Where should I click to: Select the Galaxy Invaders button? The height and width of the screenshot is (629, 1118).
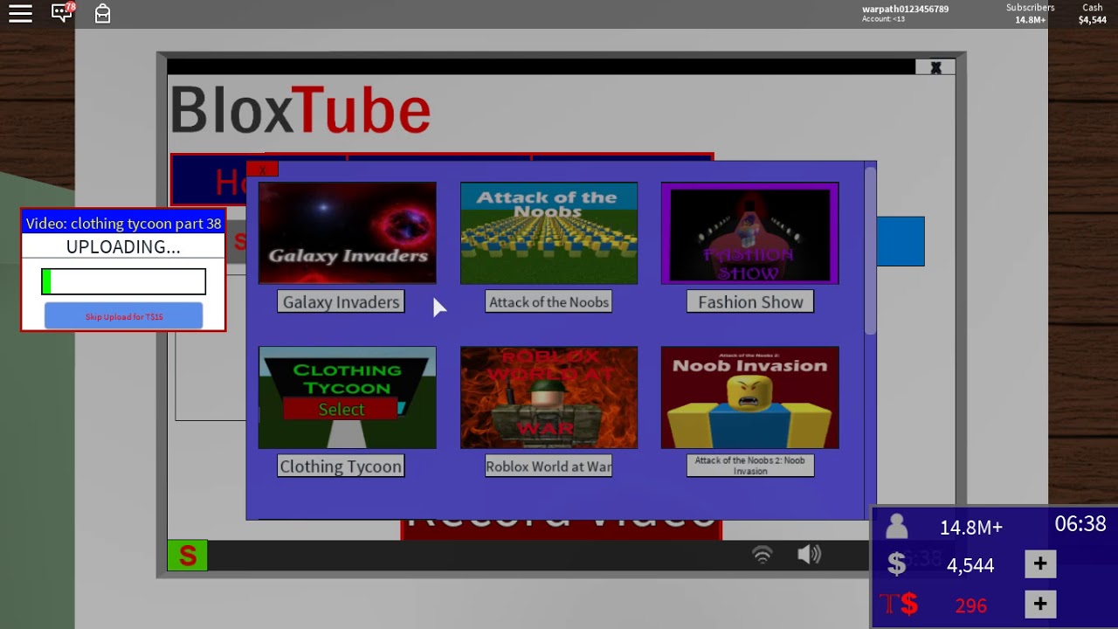[x=341, y=302]
